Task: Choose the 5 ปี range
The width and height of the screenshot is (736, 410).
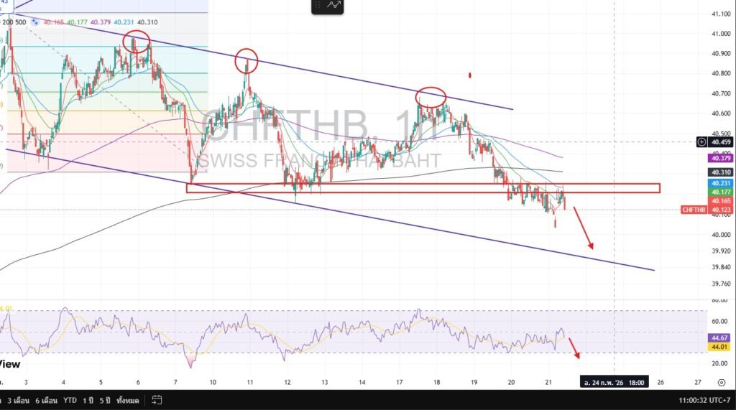Action: pyautogui.click(x=105, y=399)
